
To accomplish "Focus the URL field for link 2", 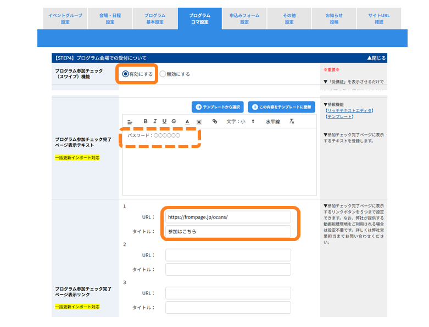I will [228, 255].
